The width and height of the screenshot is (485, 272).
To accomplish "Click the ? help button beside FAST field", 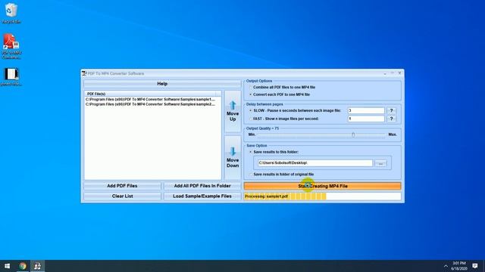I will pos(391,119).
